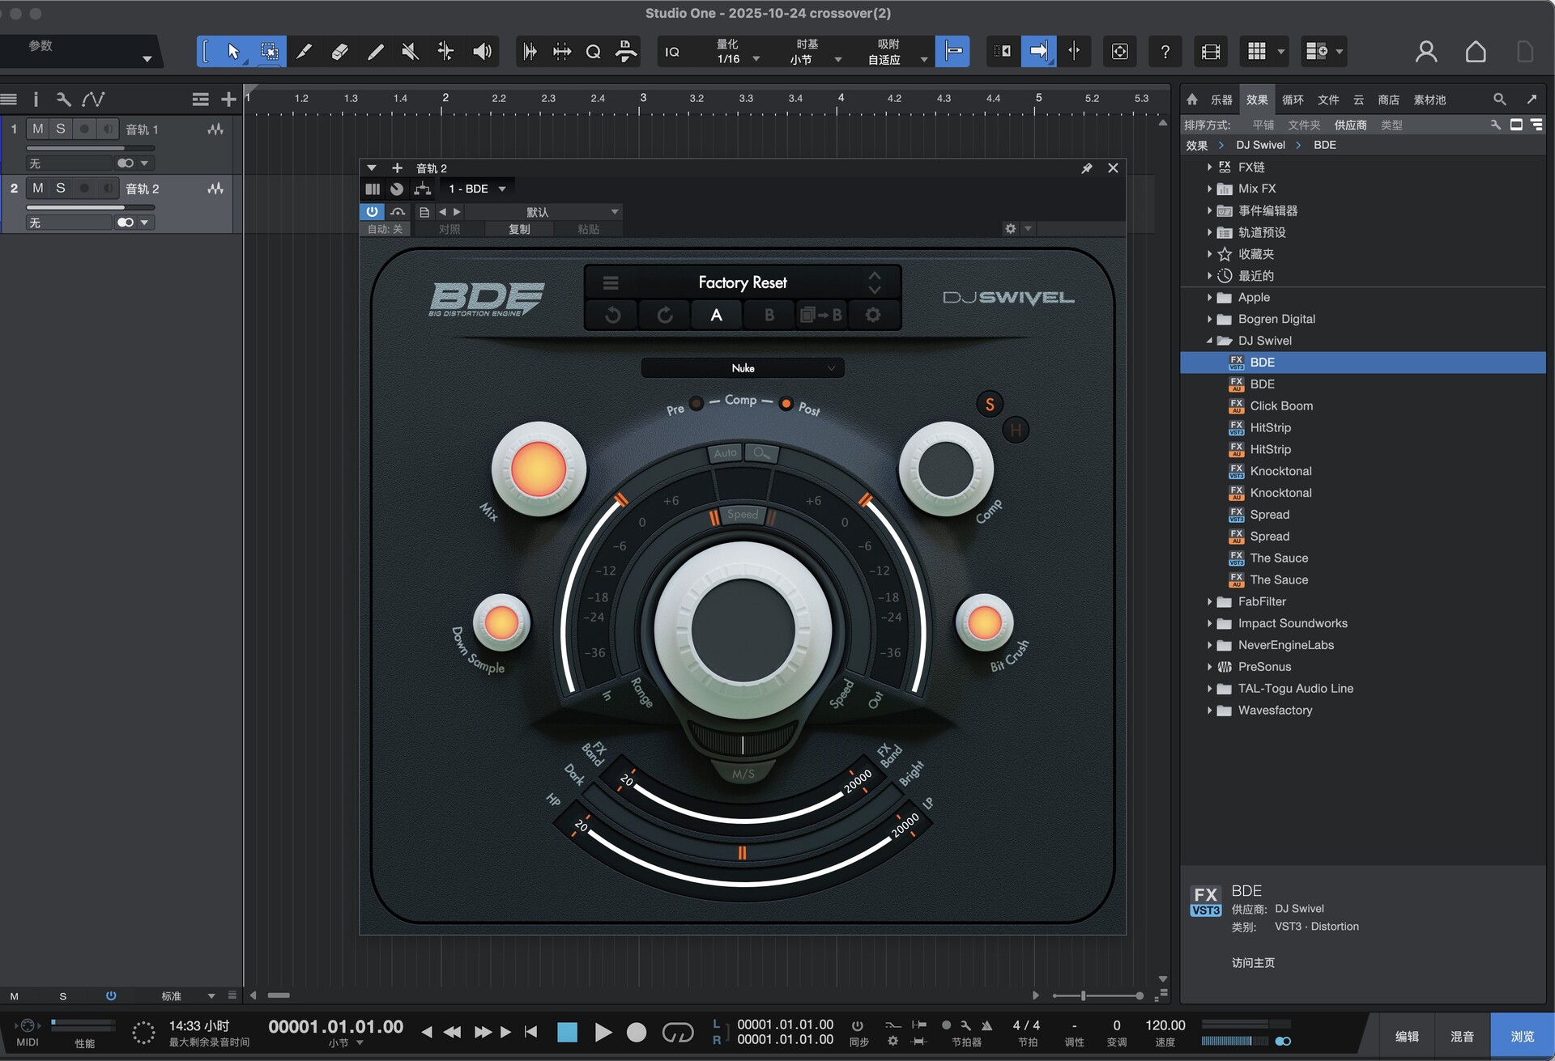Open the Nuke distortion type dropdown
The height and width of the screenshot is (1061, 1555).
743,368
